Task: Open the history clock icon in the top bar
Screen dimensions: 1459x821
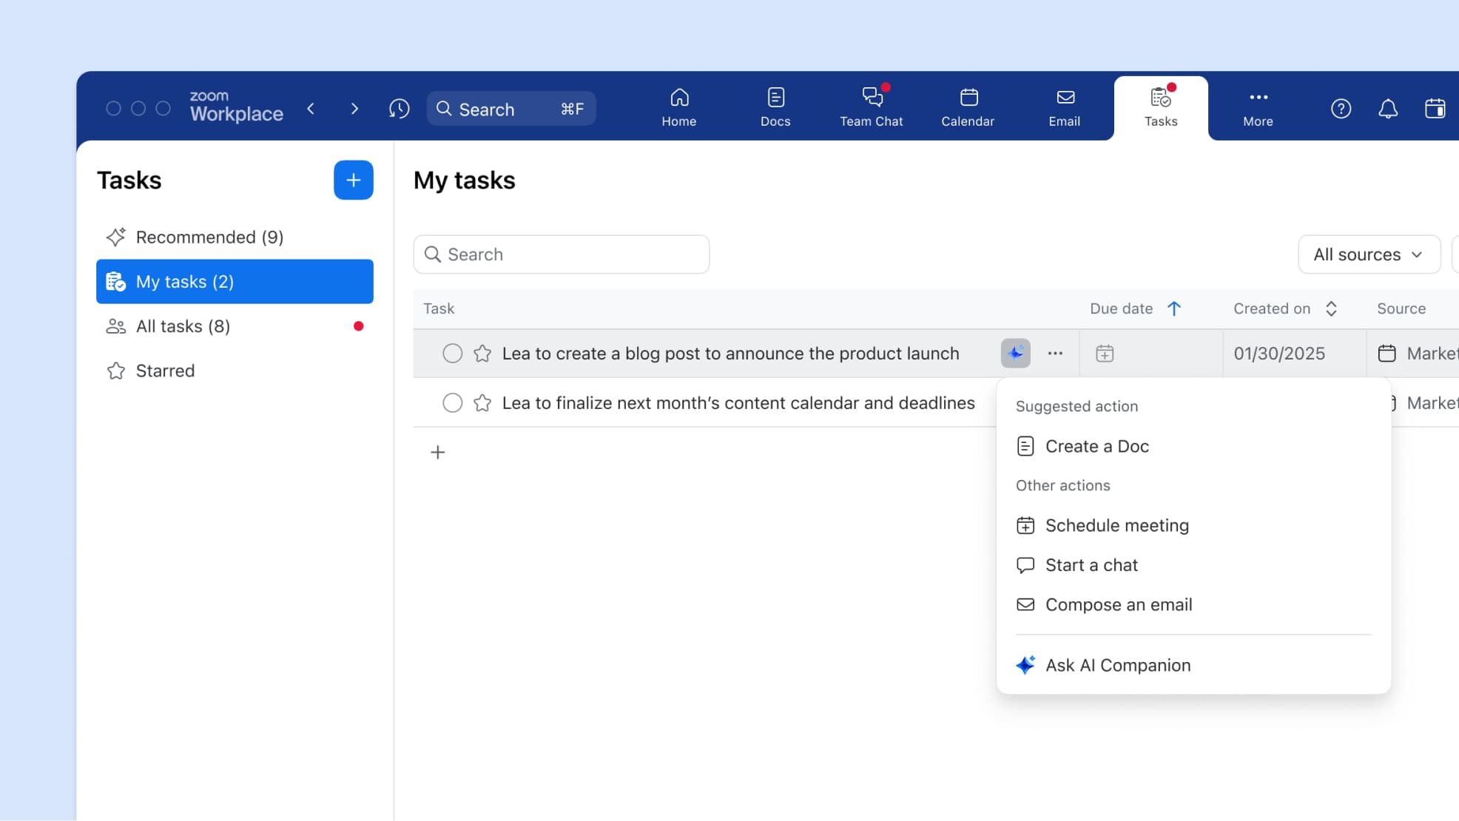Action: click(399, 109)
